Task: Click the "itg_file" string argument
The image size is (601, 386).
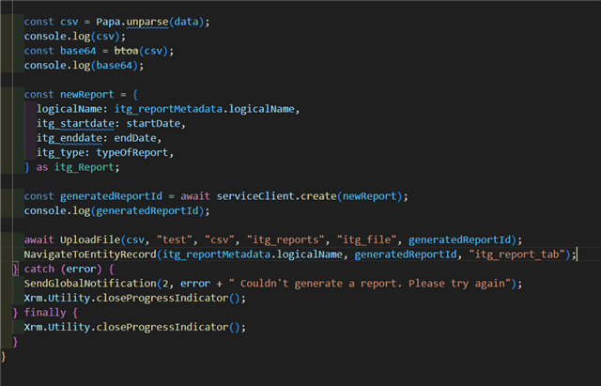Action: click(x=367, y=239)
